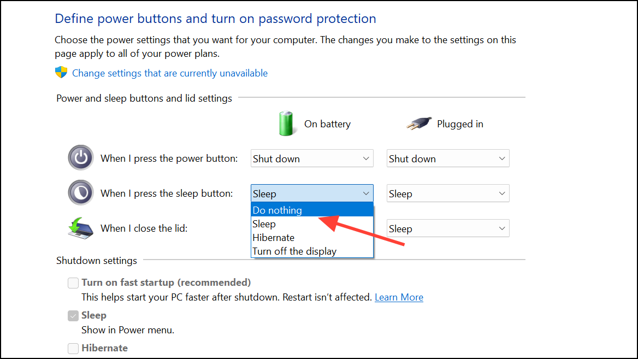638x359 pixels.
Task: Click the power plug icon
Action: click(418, 123)
